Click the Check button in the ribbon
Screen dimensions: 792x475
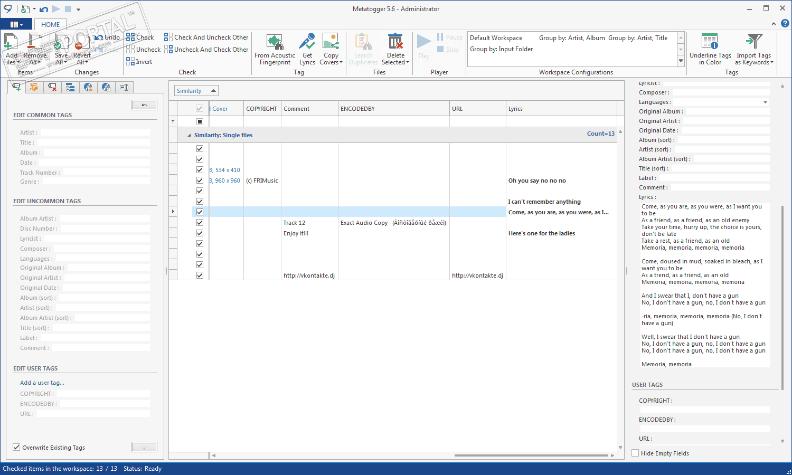(140, 37)
